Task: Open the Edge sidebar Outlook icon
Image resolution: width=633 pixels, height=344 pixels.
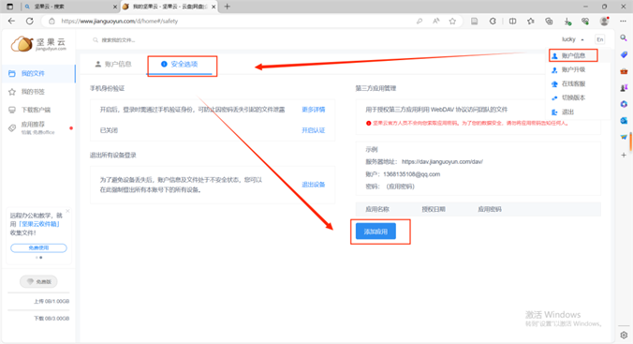Action: click(624, 121)
